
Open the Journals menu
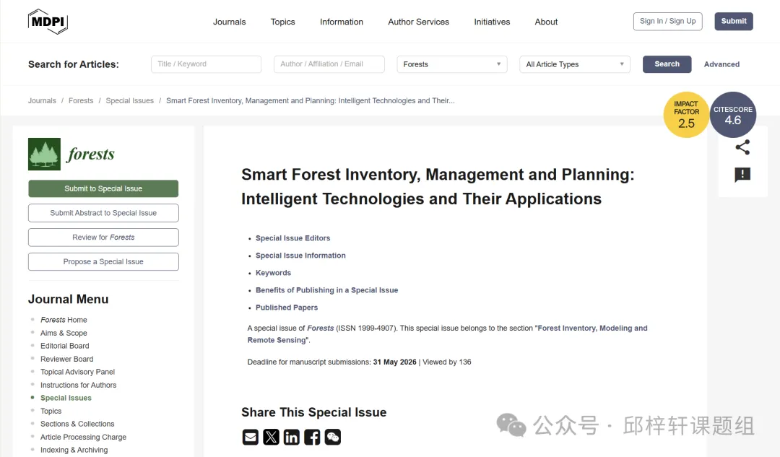pyautogui.click(x=229, y=22)
